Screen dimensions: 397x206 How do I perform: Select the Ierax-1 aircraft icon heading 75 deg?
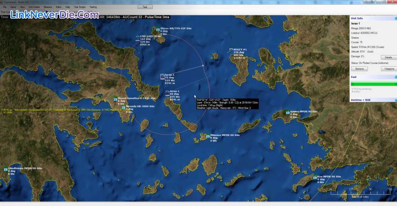coord(163,77)
